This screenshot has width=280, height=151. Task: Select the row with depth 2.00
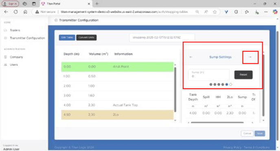(117, 86)
